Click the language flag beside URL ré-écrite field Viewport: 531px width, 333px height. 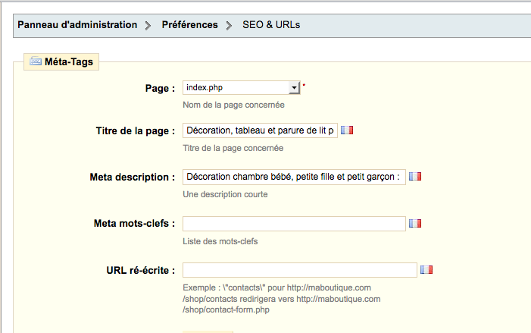(426, 269)
